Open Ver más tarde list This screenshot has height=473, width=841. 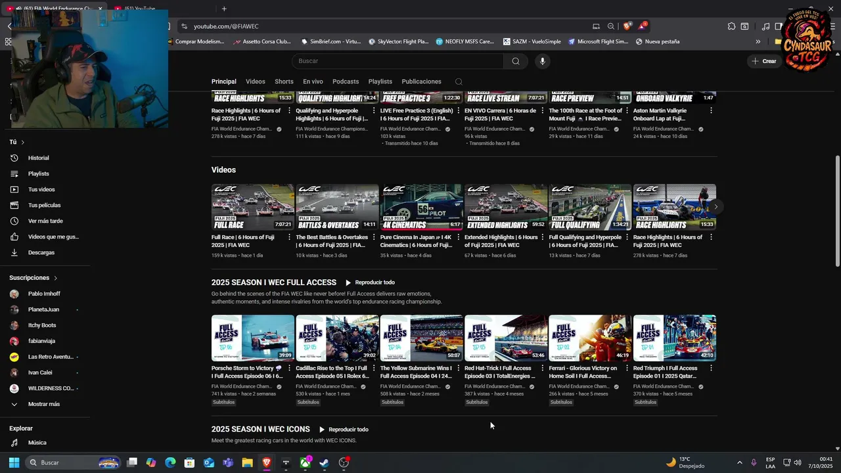(x=45, y=221)
